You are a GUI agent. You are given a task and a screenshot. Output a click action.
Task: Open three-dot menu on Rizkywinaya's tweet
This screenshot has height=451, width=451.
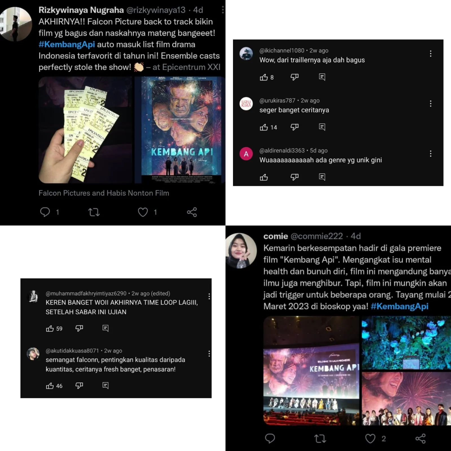pos(223,10)
